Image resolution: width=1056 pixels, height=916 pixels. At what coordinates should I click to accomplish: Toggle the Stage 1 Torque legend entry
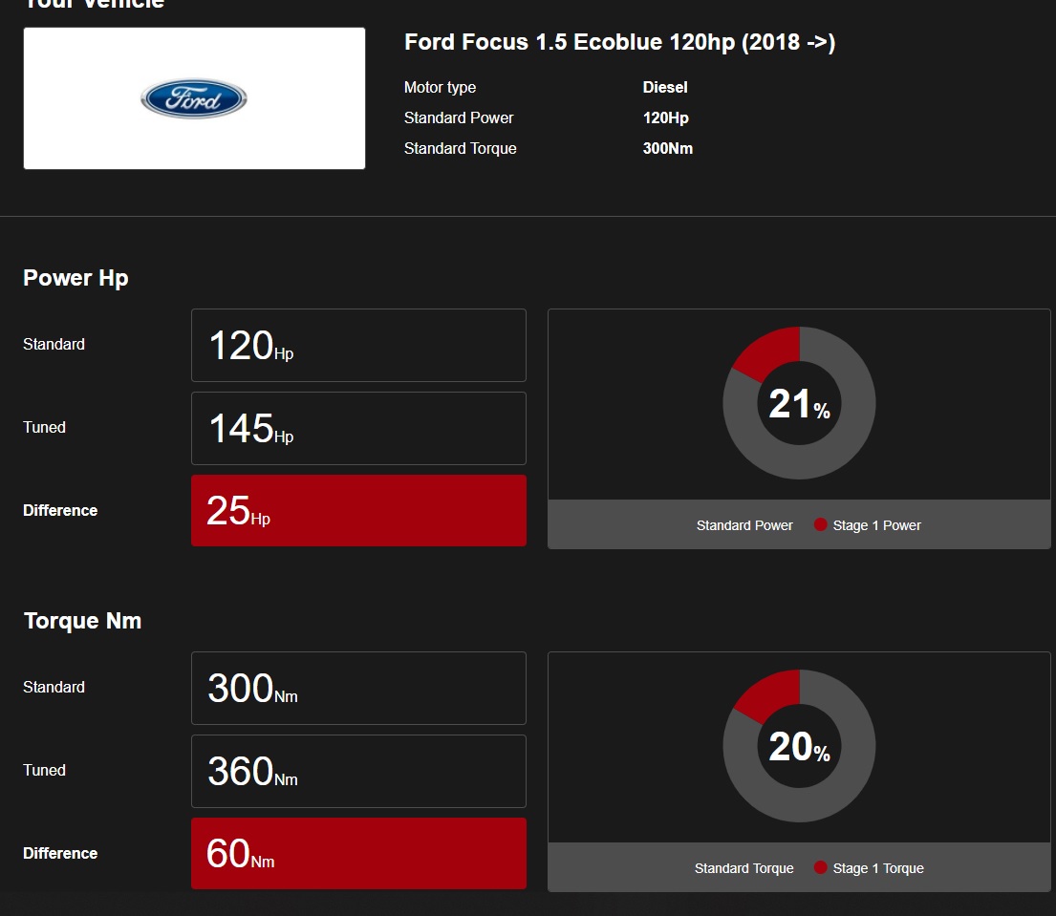878,868
